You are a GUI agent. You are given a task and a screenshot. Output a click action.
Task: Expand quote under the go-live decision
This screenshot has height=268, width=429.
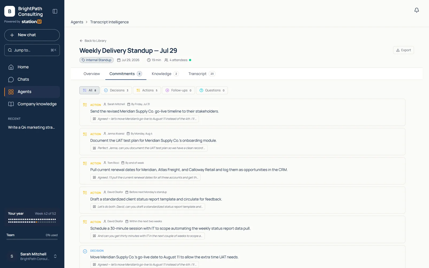pos(145,265)
